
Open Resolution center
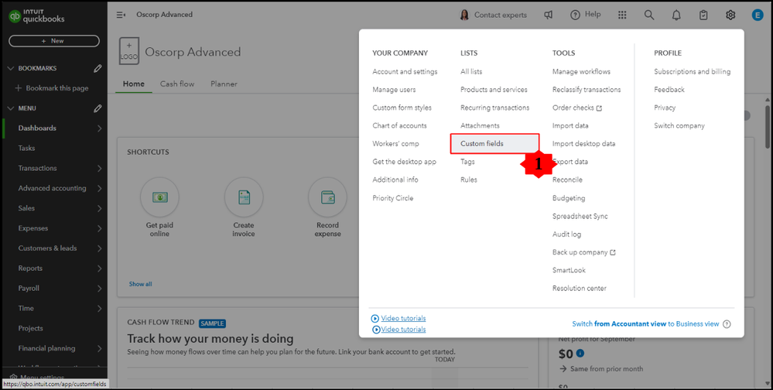click(580, 289)
